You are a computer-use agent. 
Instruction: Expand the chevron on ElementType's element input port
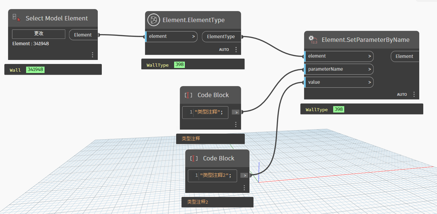(194, 37)
